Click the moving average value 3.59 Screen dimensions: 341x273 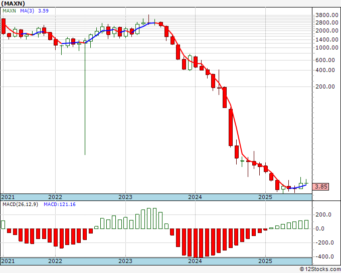tap(43, 11)
